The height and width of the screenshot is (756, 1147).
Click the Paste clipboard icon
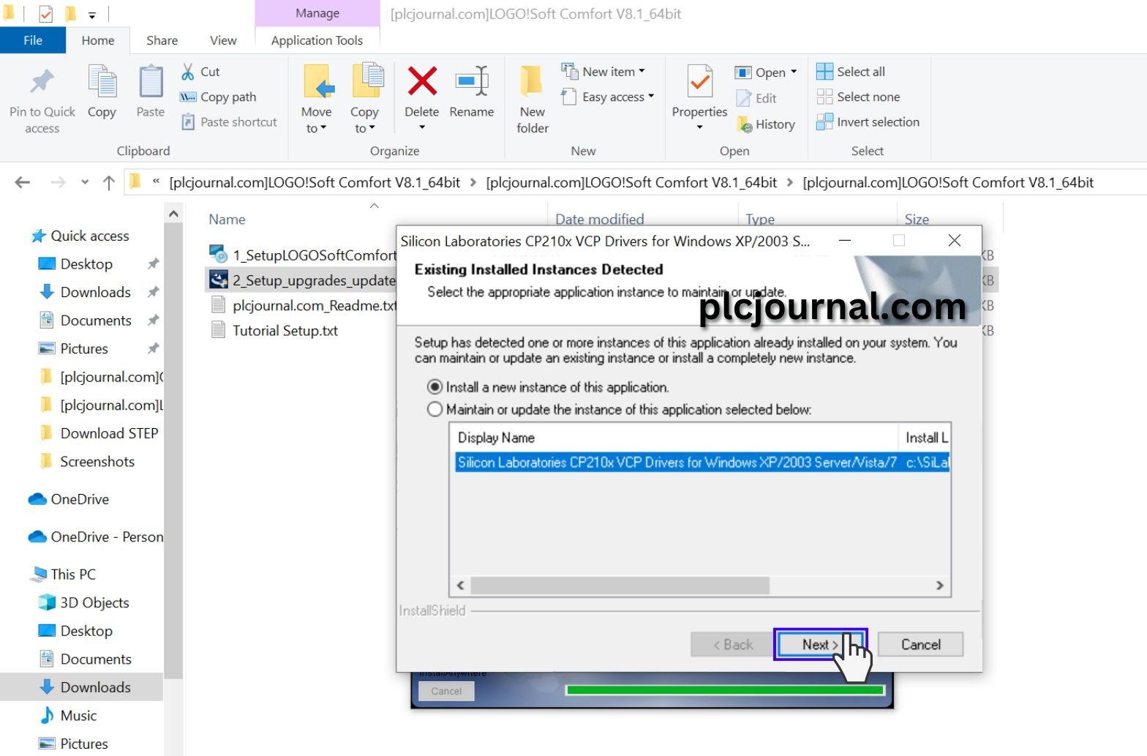151,82
